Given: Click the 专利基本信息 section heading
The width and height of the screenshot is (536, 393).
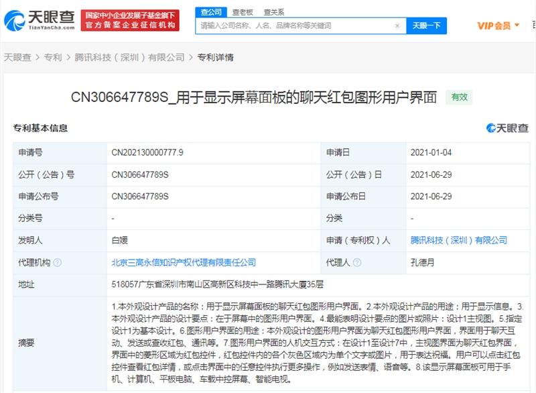Looking at the screenshot, I should click(40, 128).
